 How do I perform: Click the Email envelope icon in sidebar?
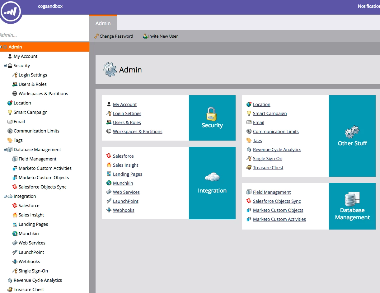10,122
